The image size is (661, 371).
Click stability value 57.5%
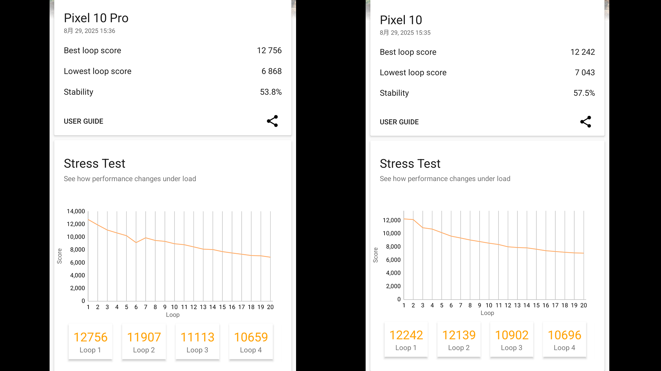(x=584, y=93)
